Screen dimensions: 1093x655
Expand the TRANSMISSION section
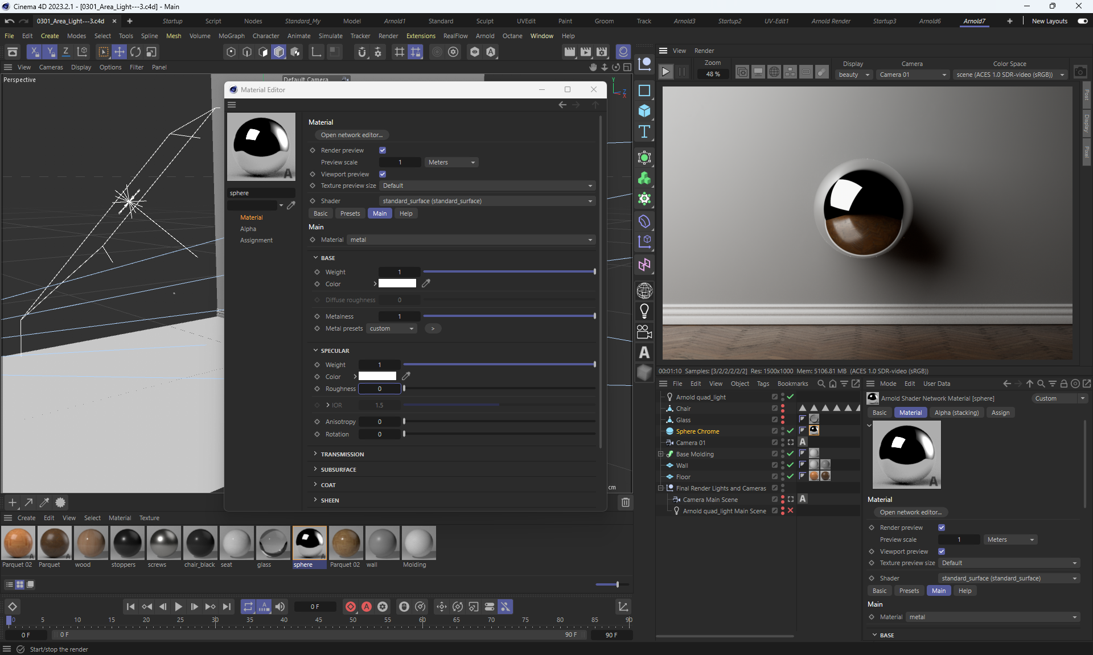(x=342, y=454)
